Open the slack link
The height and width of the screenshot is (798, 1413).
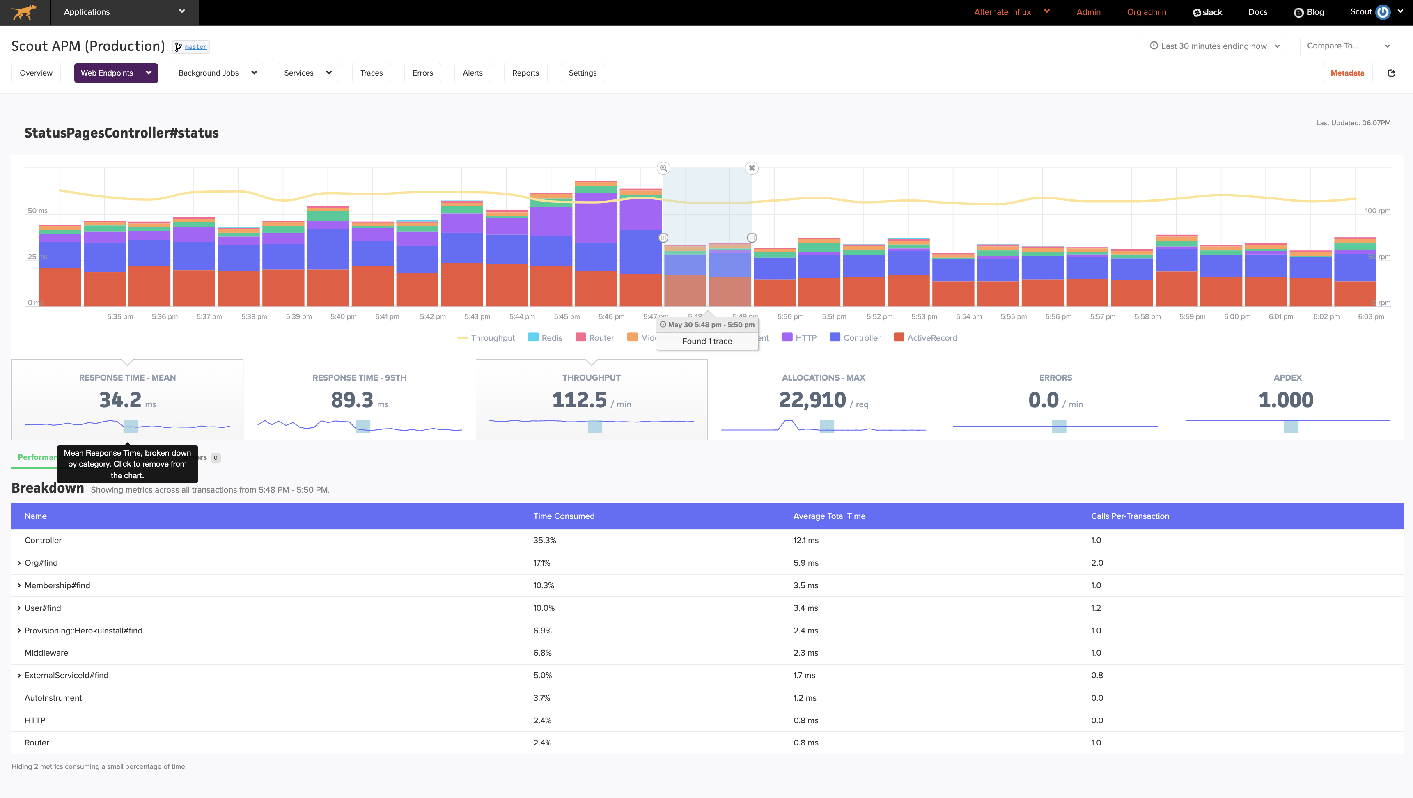(1207, 12)
